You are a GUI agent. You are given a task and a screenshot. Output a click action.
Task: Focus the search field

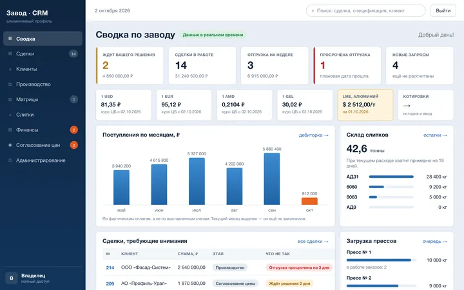[x=366, y=11]
